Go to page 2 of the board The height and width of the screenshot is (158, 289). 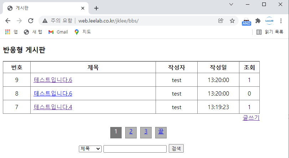131,132
